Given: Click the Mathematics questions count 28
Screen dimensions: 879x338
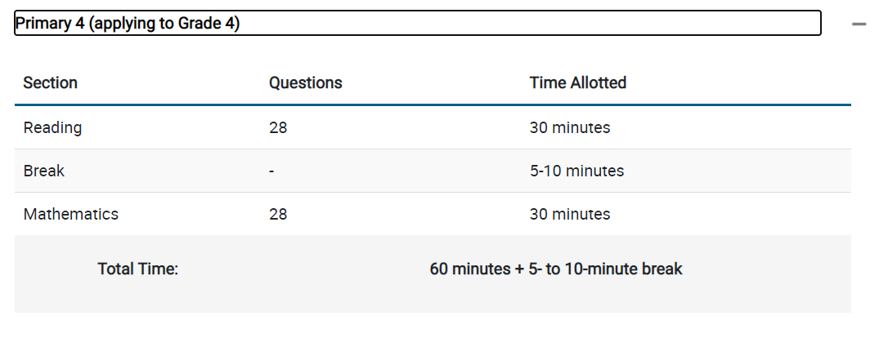Looking at the screenshot, I should (x=278, y=214).
